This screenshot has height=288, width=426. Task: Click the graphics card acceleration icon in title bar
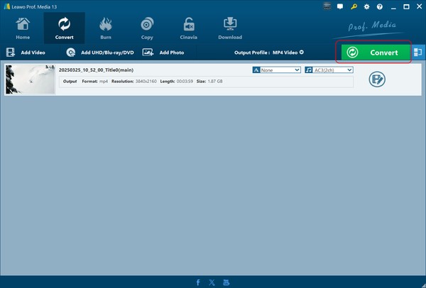click(327, 6)
